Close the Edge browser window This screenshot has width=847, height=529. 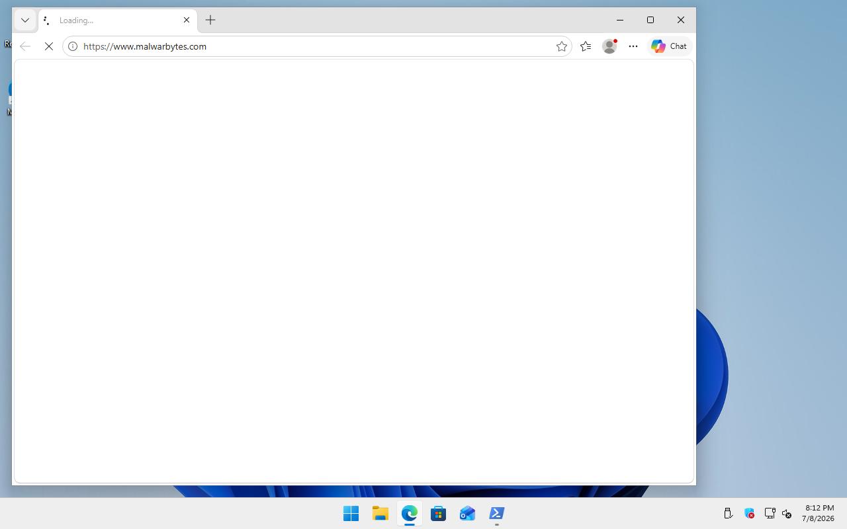point(681,20)
